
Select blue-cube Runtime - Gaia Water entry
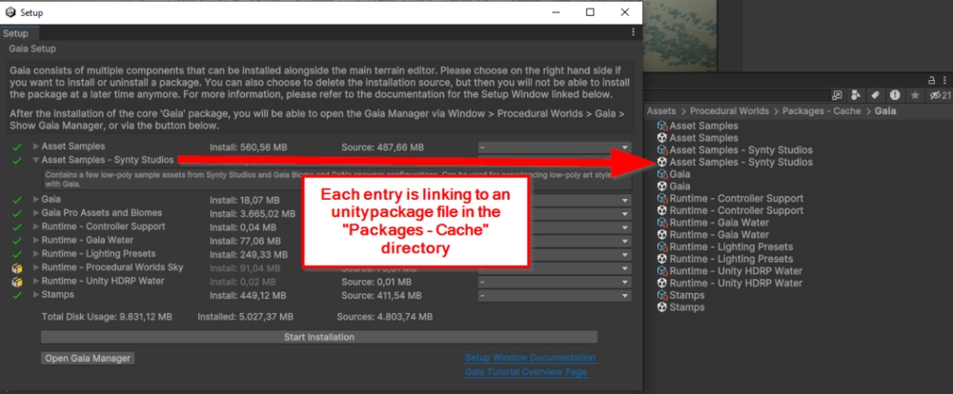[x=713, y=223]
